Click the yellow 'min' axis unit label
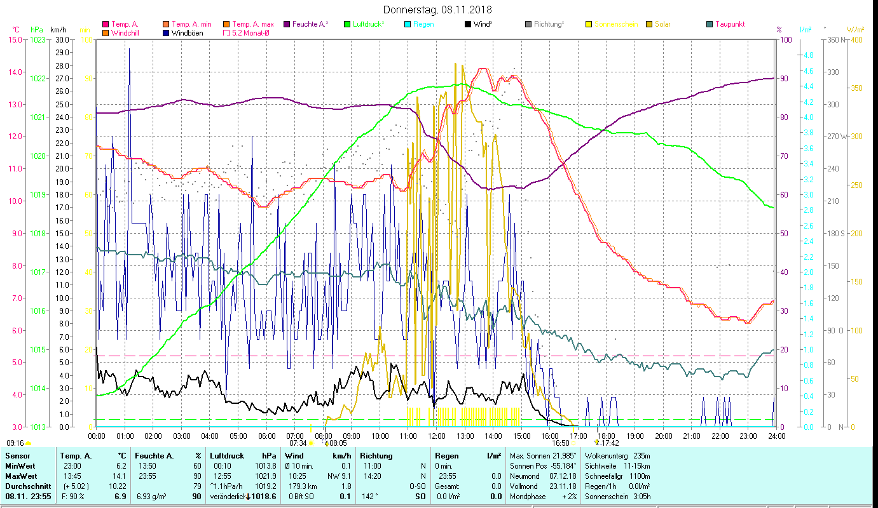Screen dimensions: 878x508 85,30
